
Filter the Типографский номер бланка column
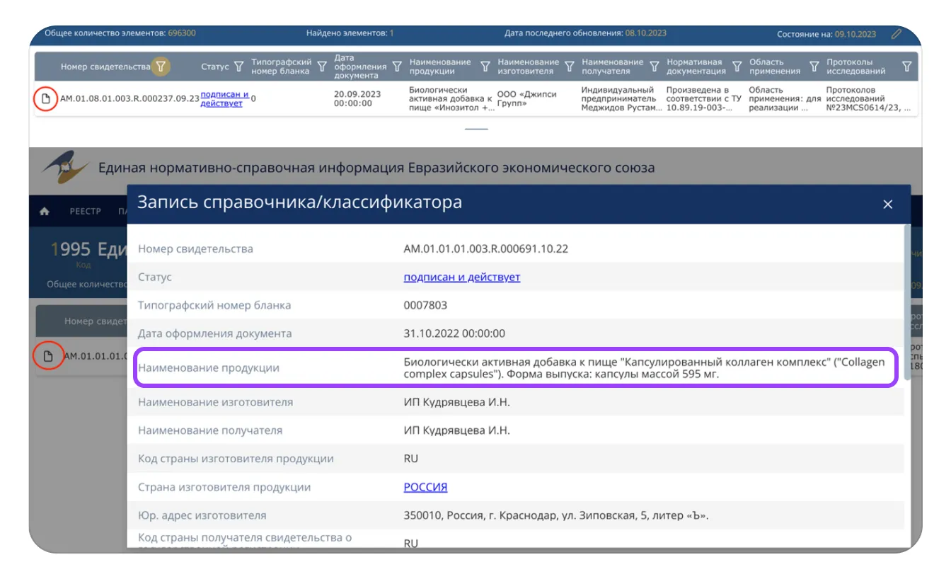click(323, 67)
